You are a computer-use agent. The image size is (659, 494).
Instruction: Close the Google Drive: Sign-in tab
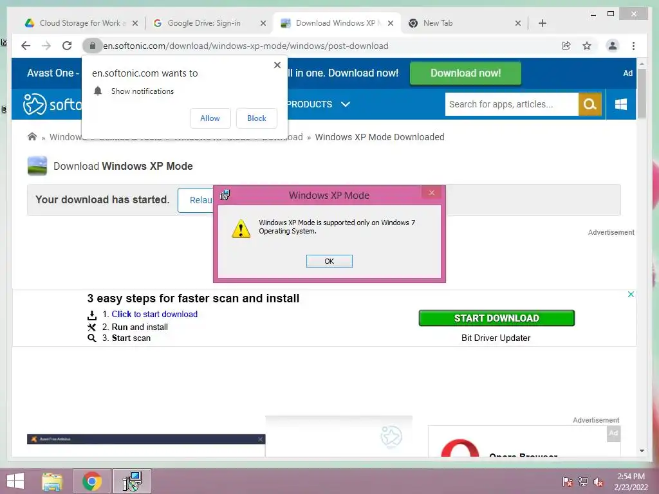click(263, 23)
